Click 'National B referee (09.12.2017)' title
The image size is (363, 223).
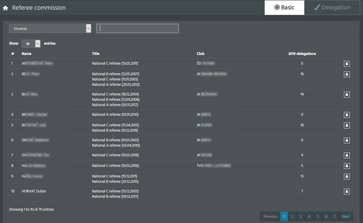[115, 197]
